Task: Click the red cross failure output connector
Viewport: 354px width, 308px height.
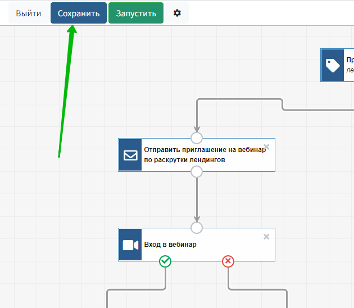Action: (228, 261)
